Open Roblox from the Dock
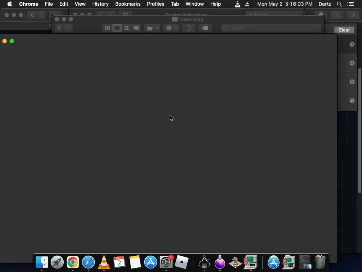Image resolution: width=362 pixels, height=272 pixels. pos(182,262)
